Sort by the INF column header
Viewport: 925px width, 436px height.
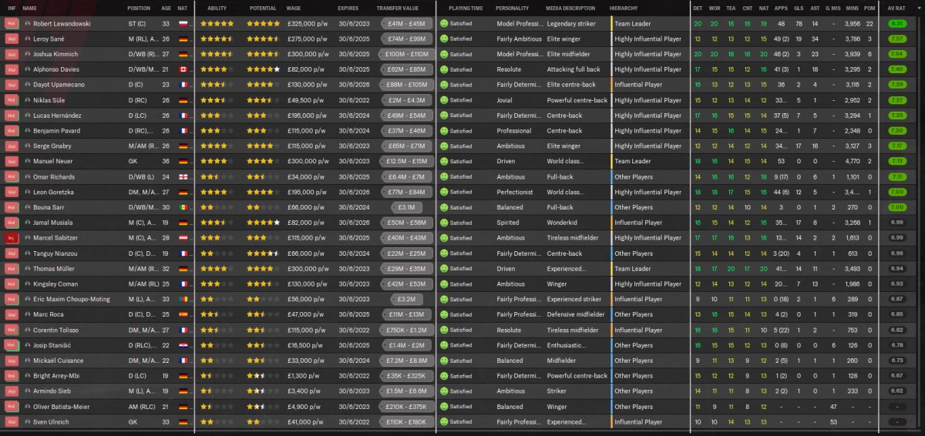coord(11,8)
